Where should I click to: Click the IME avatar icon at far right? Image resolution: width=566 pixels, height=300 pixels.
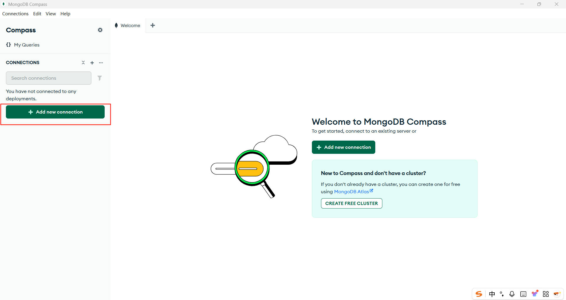pyautogui.click(x=557, y=294)
